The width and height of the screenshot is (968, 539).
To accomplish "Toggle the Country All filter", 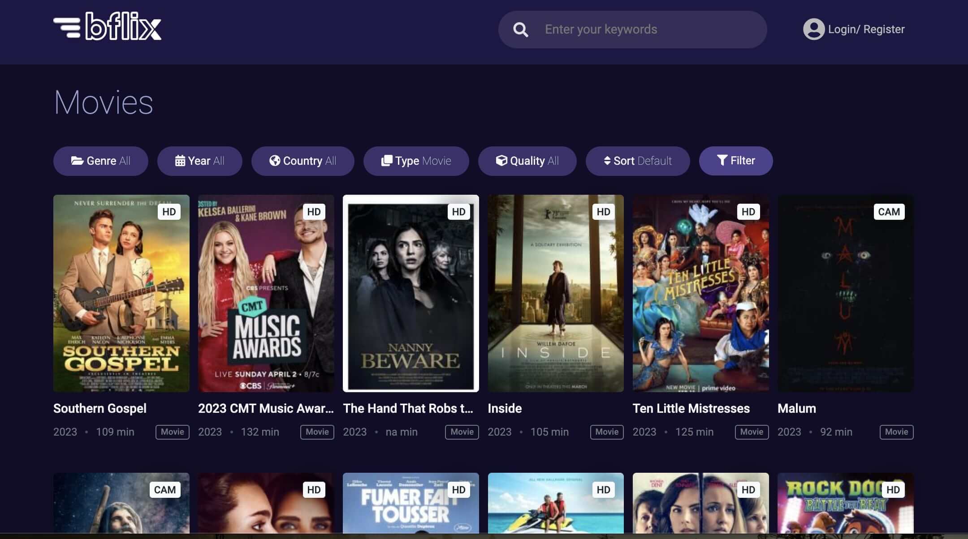I will tap(302, 161).
